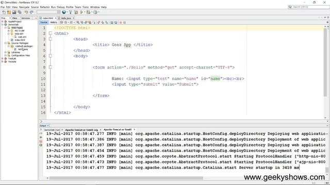The width and height of the screenshot is (330, 185).
Task: Collapse fold marker at line 3 head tag
Action: (x=51, y=39)
